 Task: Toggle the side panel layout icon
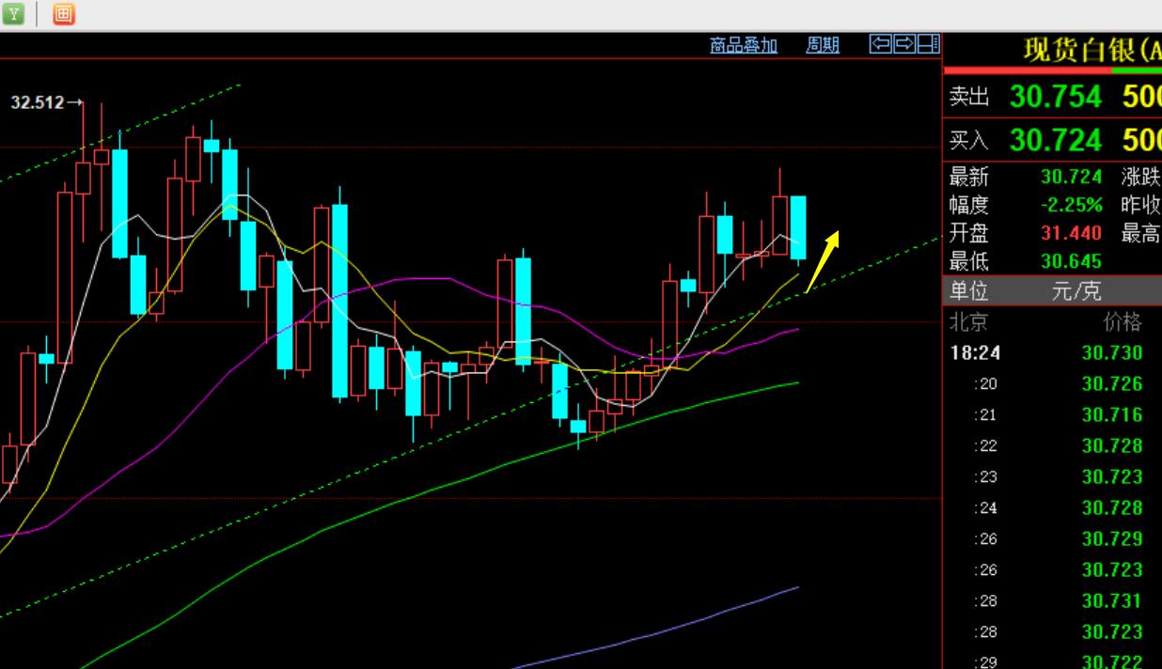[928, 43]
